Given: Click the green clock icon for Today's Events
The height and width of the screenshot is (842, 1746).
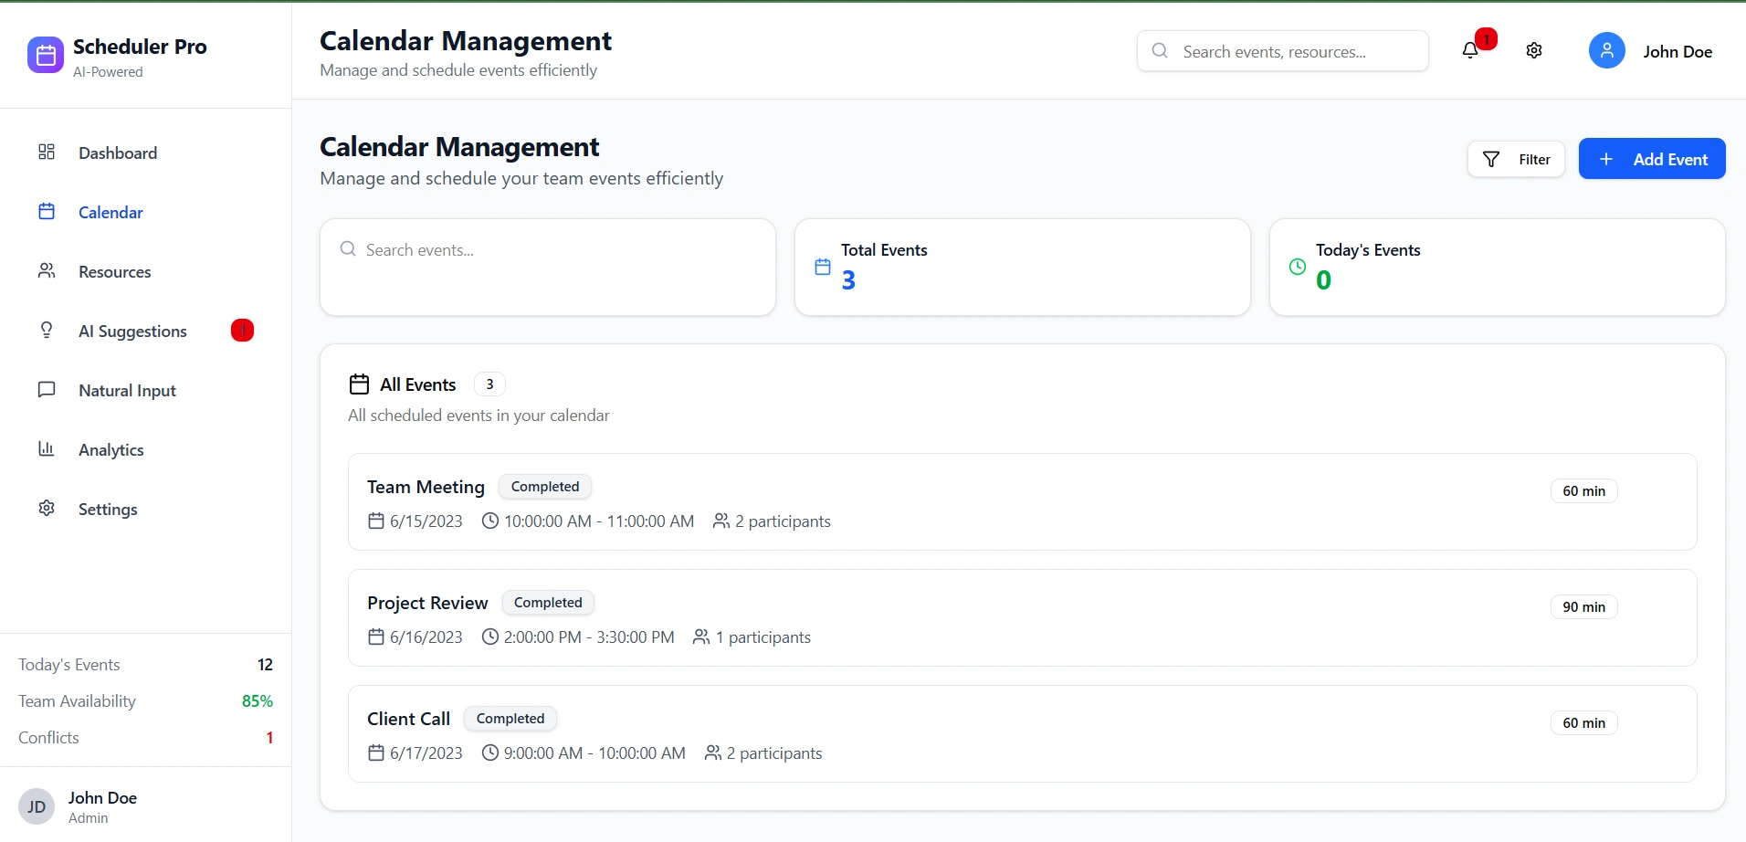Looking at the screenshot, I should [1298, 267].
